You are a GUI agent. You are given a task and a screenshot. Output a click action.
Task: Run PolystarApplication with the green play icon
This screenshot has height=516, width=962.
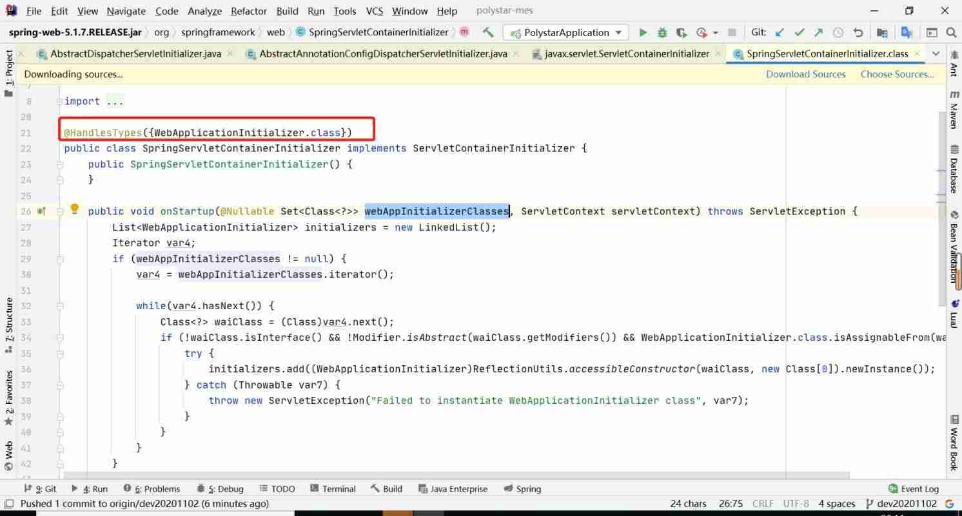[x=643, y=32]
